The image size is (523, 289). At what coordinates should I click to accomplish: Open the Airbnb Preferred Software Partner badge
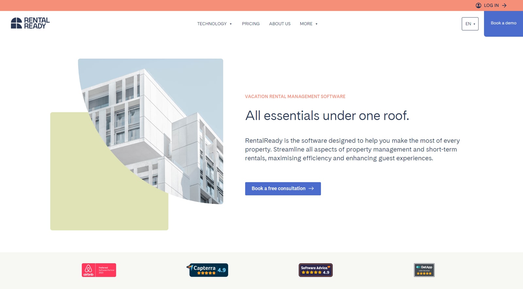(99, 270)
